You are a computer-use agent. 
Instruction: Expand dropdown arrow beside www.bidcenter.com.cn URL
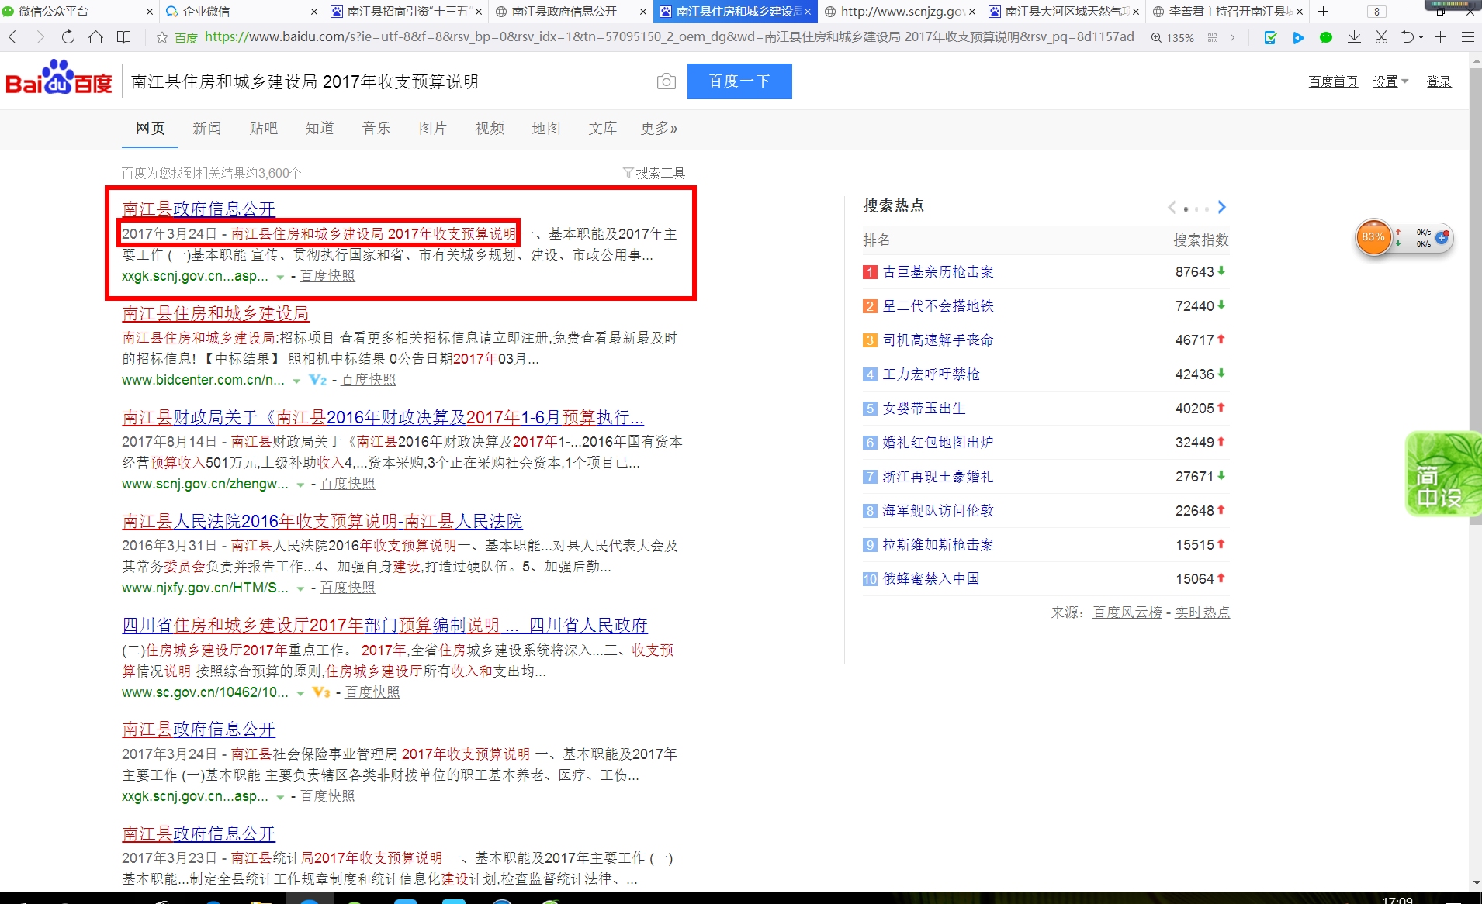click(x=296, y=381)
